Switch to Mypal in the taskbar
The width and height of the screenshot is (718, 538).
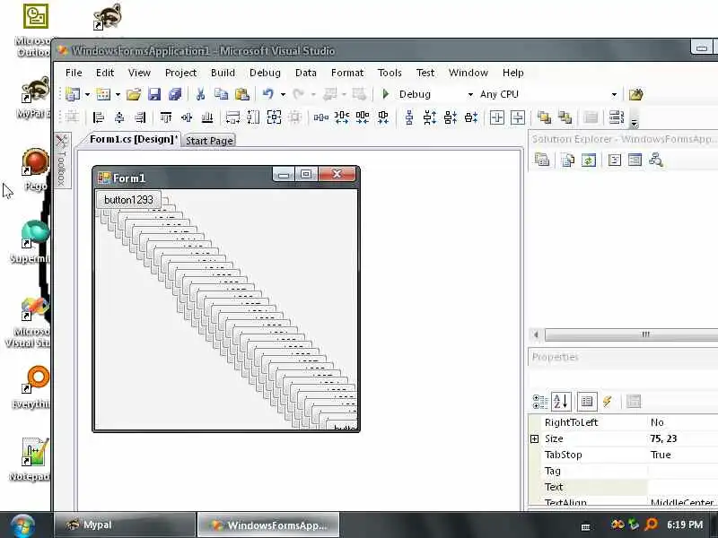click(x=125, y=525)
